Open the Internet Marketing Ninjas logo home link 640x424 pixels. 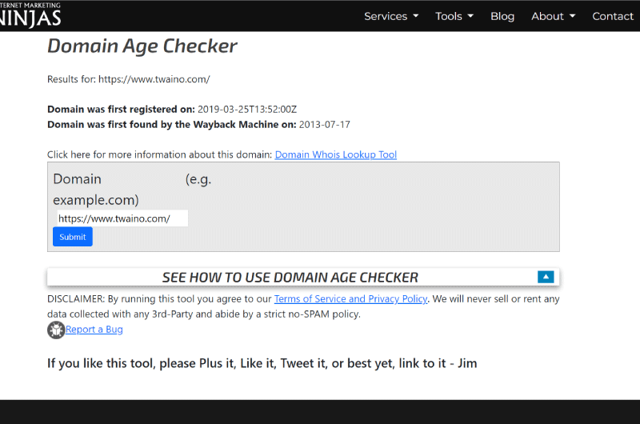tap(30, 14)
